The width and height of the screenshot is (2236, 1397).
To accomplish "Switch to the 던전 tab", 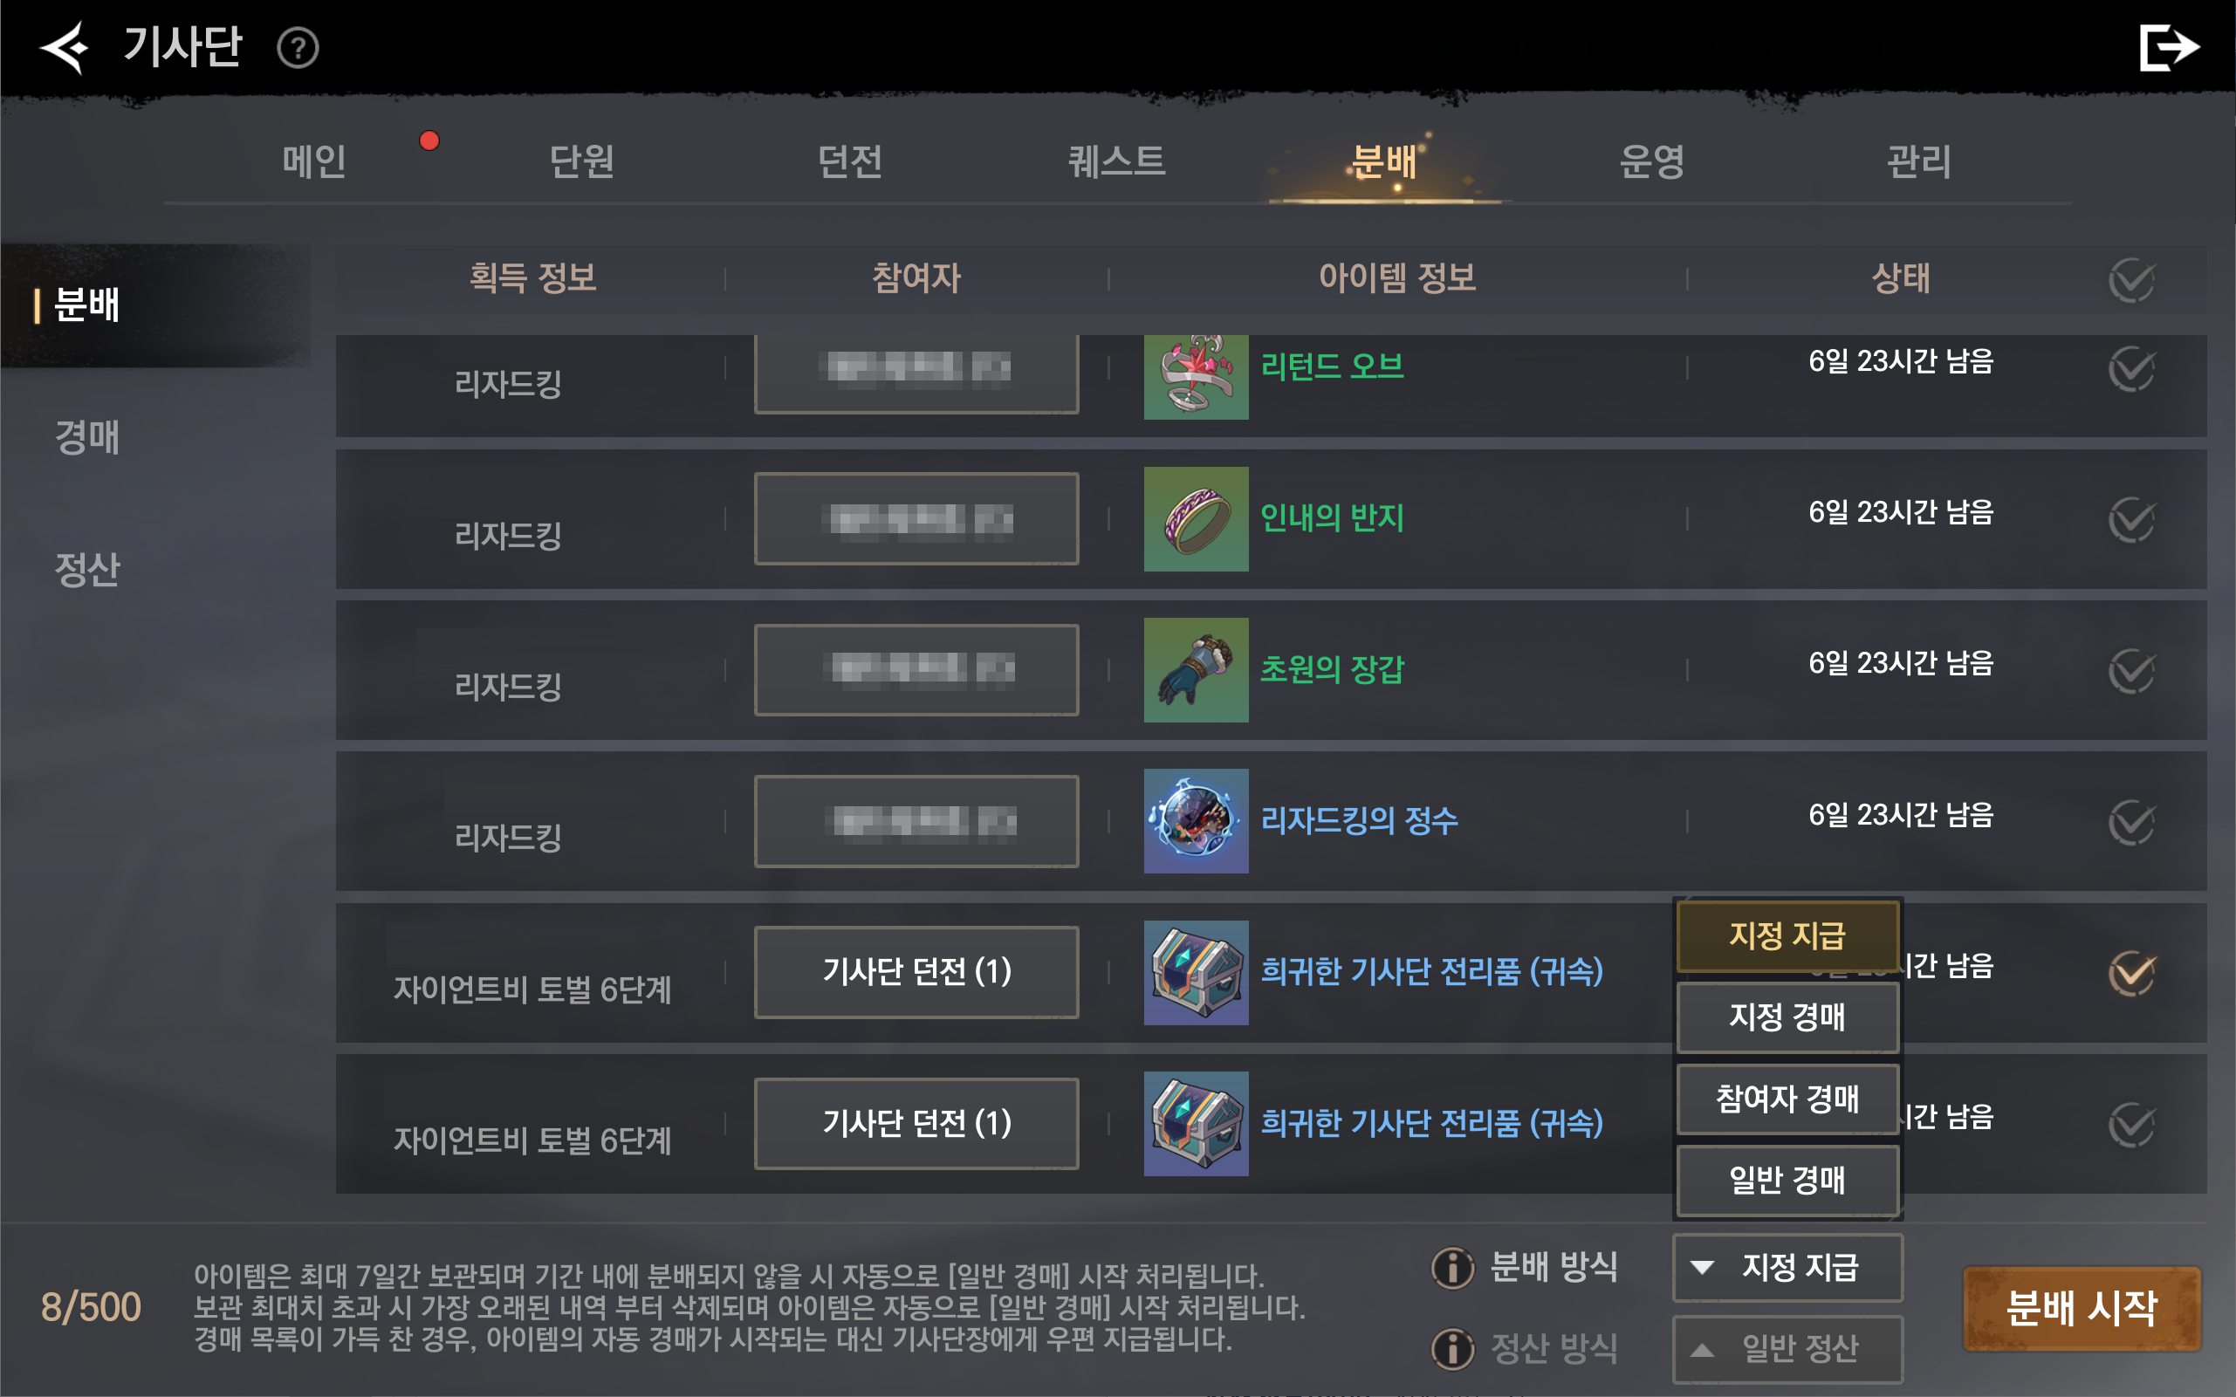I will [x=849, y=161].
